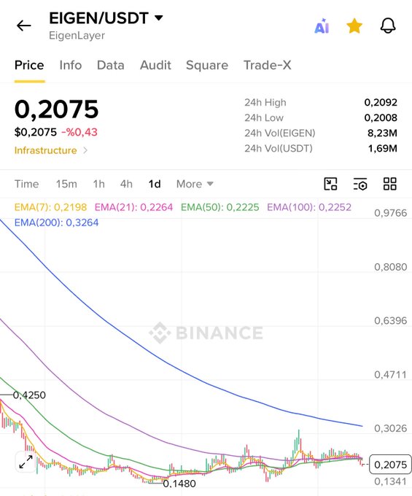The image size is (412, 496).
Task: Click the 24h Vol(EIGEN) value 8,23M
Action: click(x=382, y=133)
